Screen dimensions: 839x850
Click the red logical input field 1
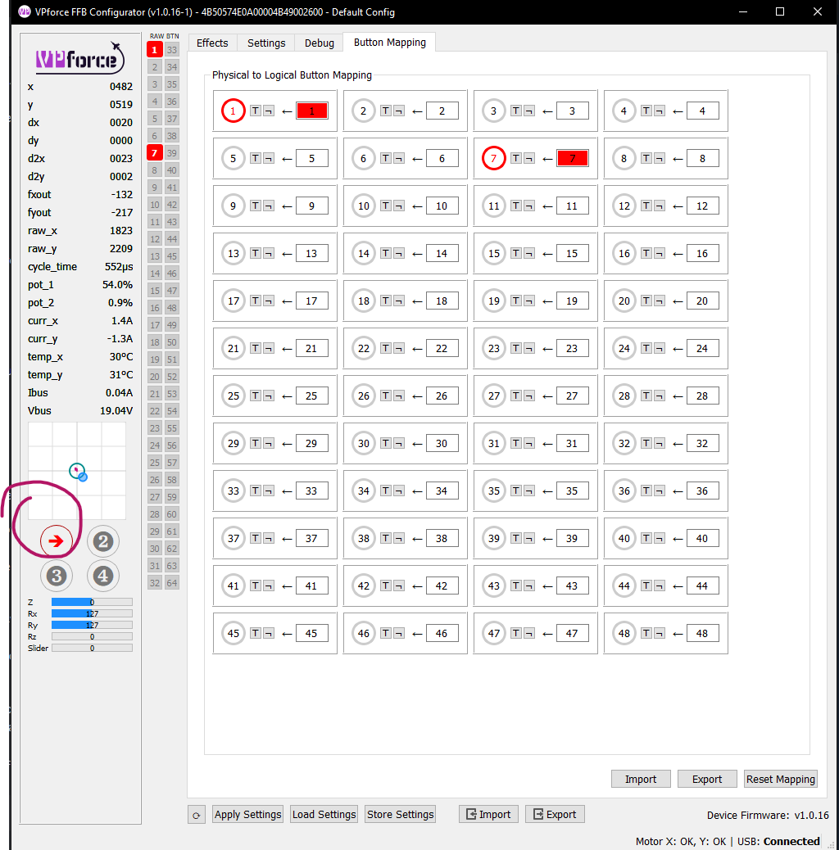point(312,111)
